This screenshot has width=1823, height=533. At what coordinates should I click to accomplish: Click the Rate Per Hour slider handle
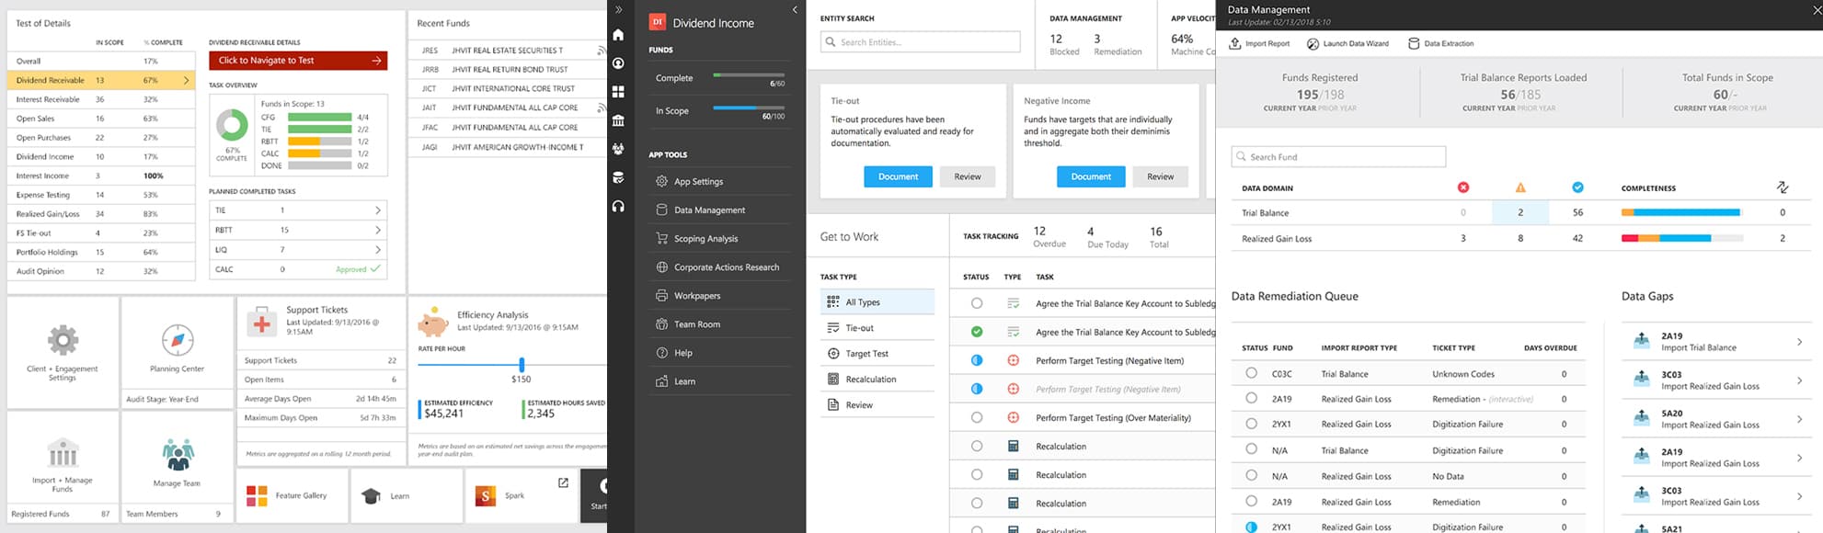coord(522,364)
